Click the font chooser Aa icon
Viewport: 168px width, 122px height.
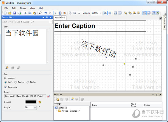tap(48, 96)
